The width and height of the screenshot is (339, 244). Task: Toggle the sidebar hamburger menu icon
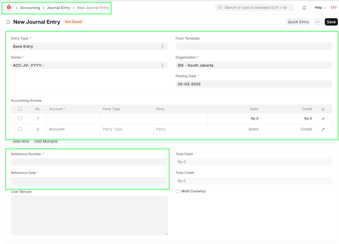8,22
